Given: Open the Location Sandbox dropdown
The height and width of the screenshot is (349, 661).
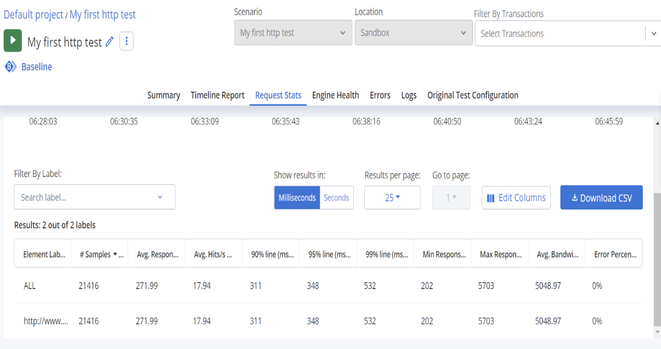Looking at the screenshot, I should (x=414, y=33).
